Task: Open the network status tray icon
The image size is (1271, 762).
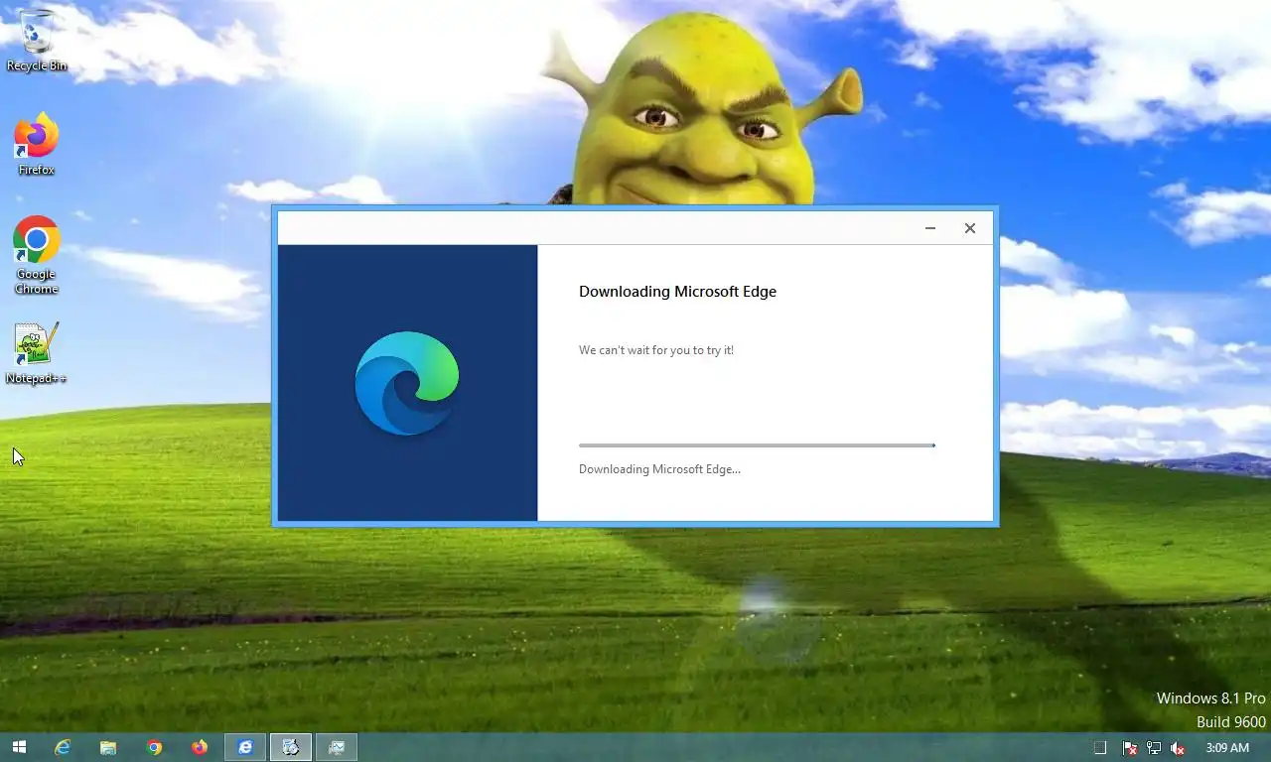Action: [1154, 748]
